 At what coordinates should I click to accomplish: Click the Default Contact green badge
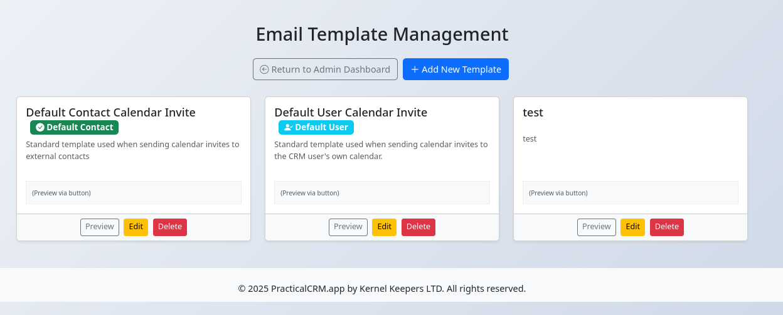[x=74, y=127]
